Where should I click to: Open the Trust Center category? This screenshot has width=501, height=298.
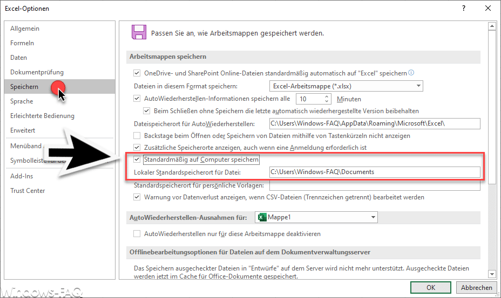coord(60,191)
